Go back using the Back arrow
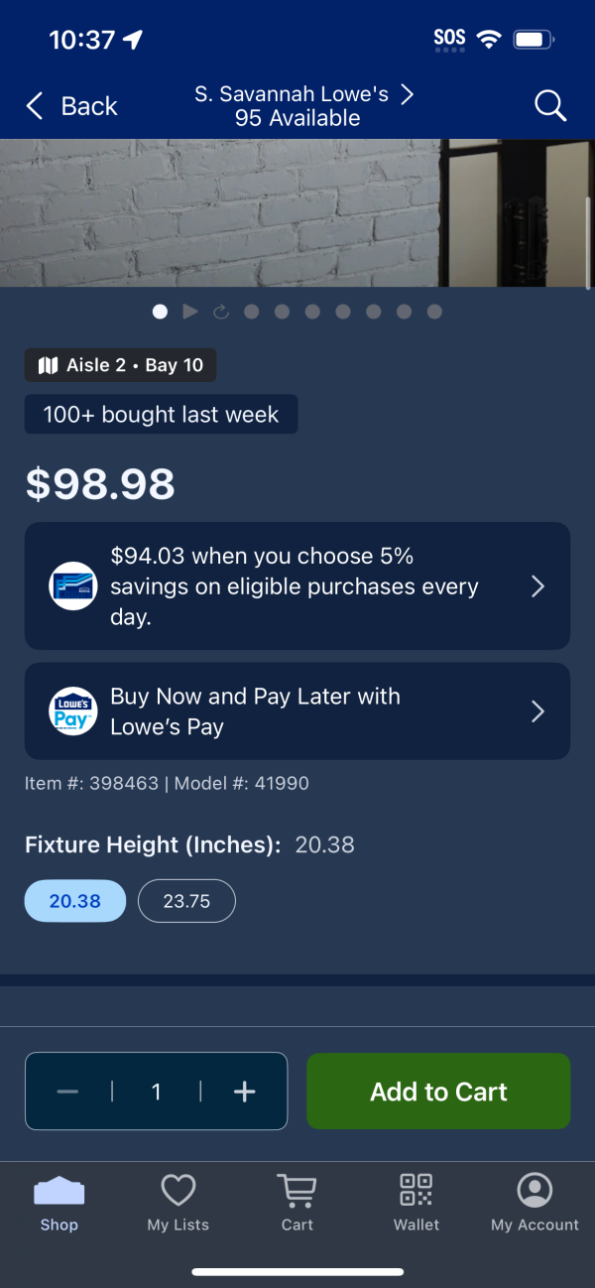595x1288 pixels. [x=71, y=106]
